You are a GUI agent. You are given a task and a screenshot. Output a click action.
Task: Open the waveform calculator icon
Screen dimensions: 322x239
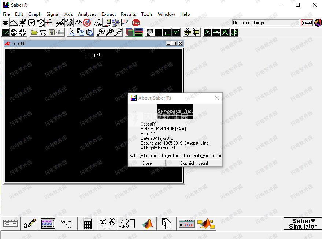click(x=88, y=223)
